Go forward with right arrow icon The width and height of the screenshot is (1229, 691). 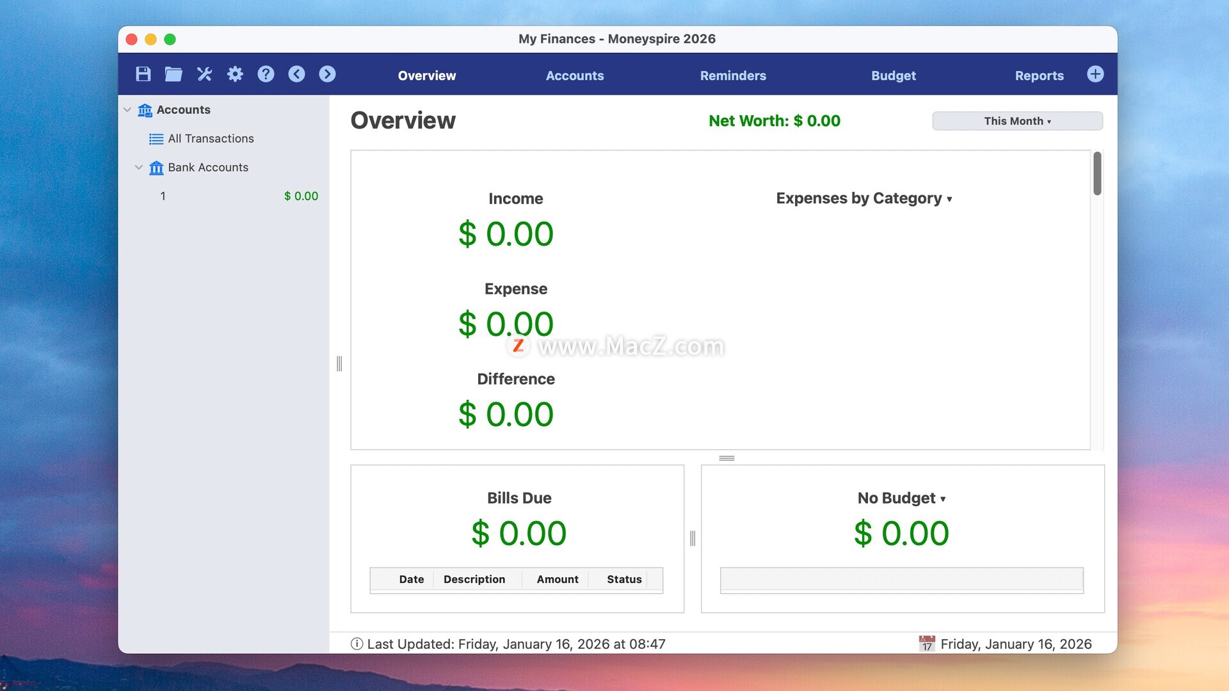click(x=327, y=74)
